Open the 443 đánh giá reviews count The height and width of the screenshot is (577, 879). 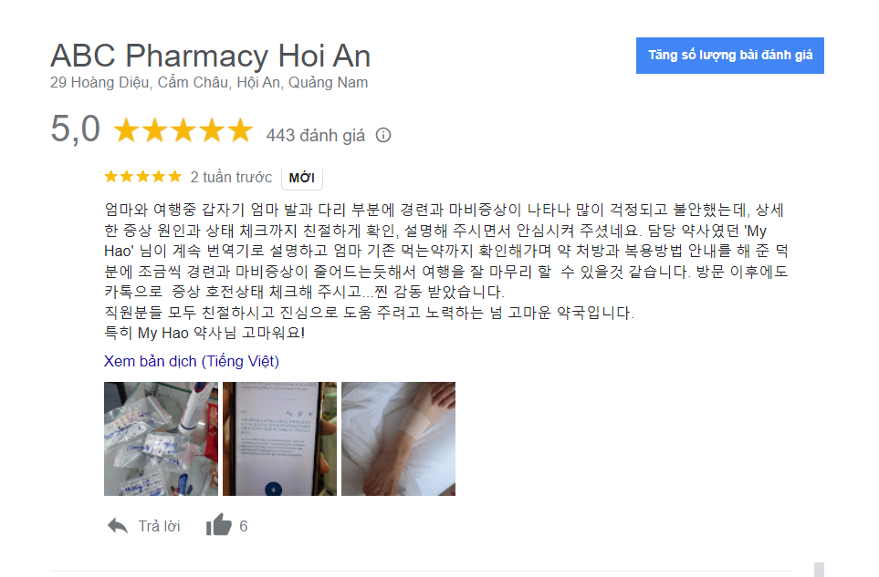pos(315,136)
